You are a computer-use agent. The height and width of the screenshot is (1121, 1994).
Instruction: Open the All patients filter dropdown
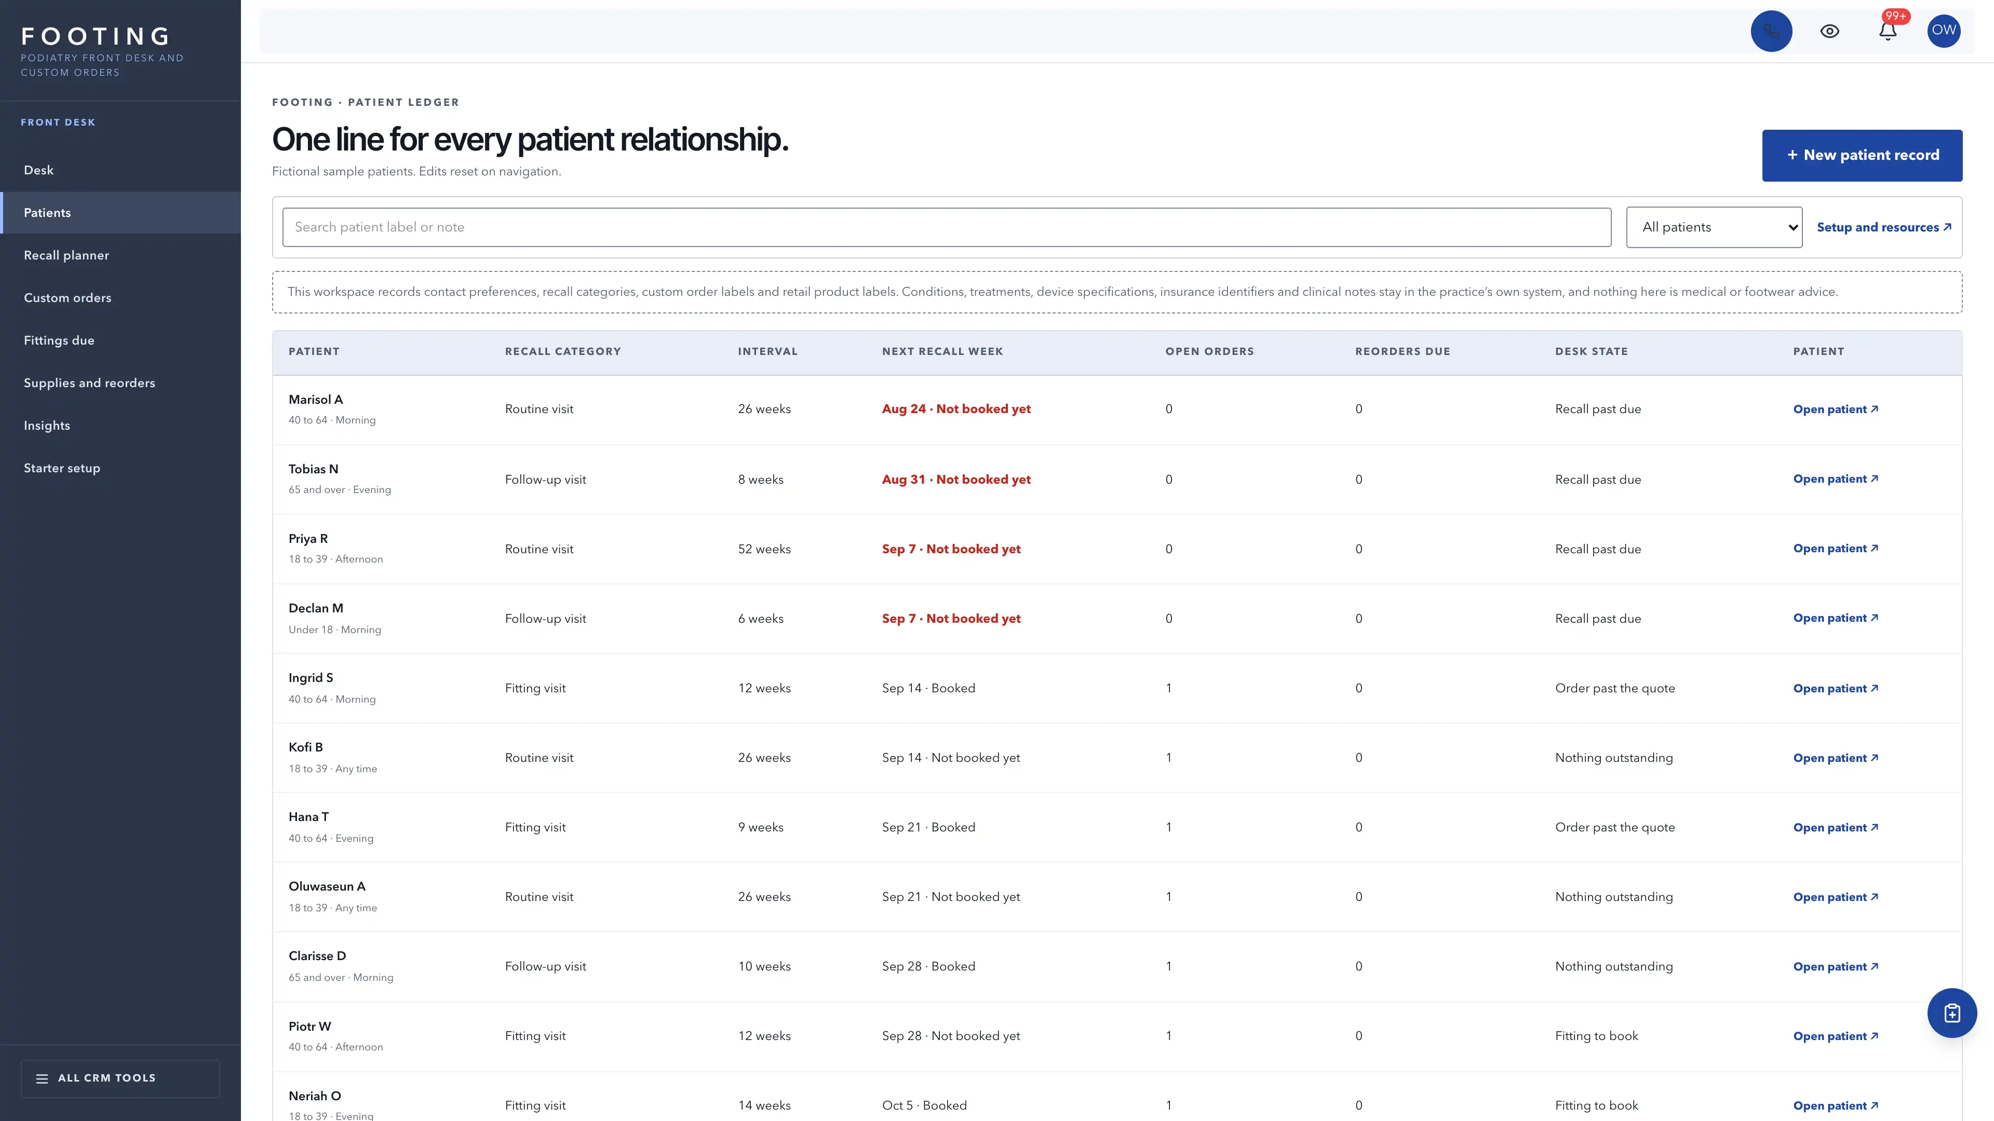[1714, 227]
